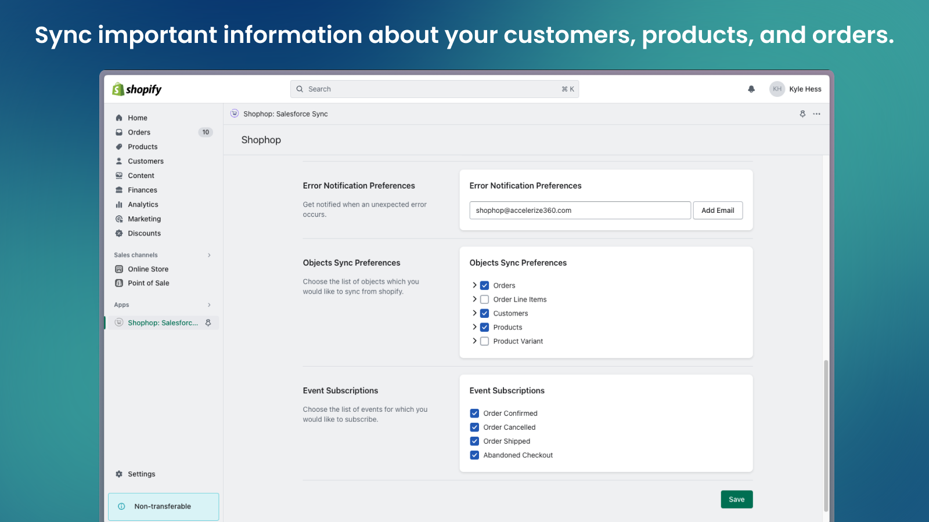Uncheck the Orders sync checkbox
Viewport: 929px width, 522px height.
pos(484,285)
